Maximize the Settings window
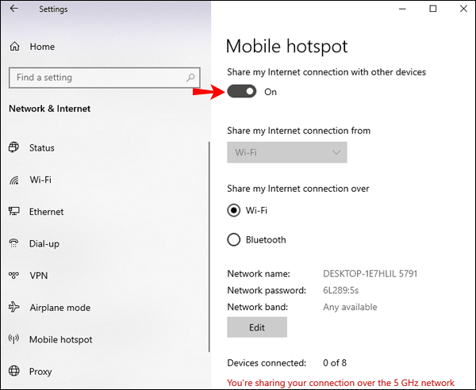This screenshot has width=476, height=390. pos(432,9)
